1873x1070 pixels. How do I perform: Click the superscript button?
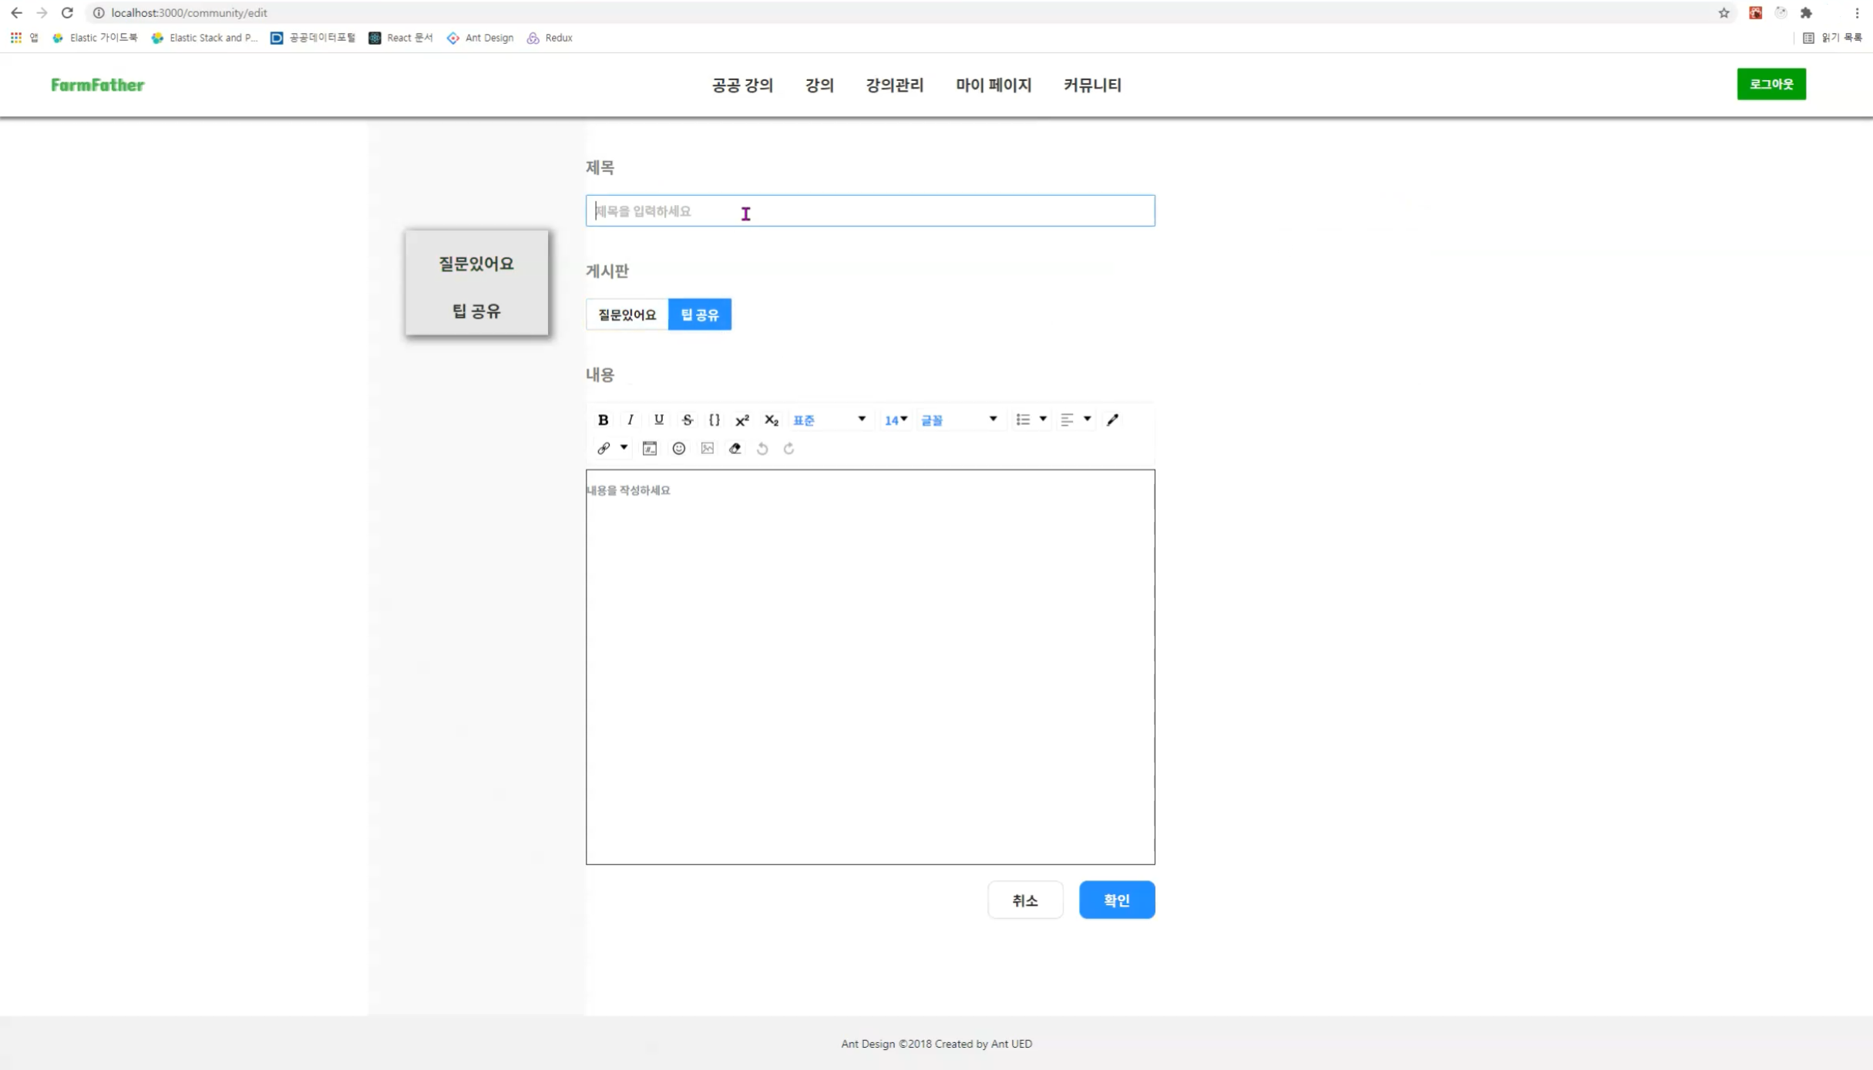741,420
